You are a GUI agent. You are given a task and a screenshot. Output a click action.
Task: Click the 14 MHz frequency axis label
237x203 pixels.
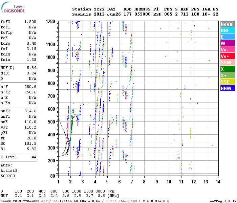[x=218, y=182]
